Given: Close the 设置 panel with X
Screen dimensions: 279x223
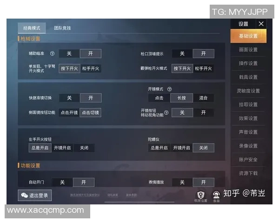Looking at the screenshot, I should pyautogui.click(x=261, y=24).
